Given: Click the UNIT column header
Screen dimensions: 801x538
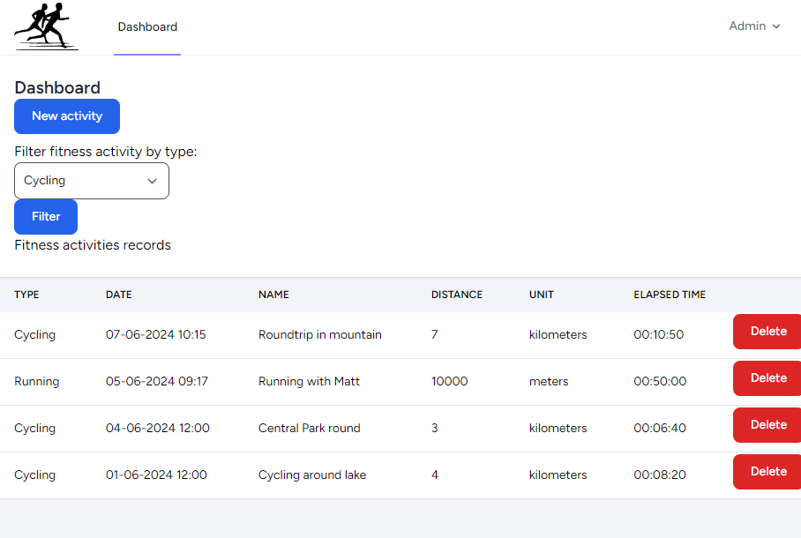Looking at the screenshot, I should point(542,295).
